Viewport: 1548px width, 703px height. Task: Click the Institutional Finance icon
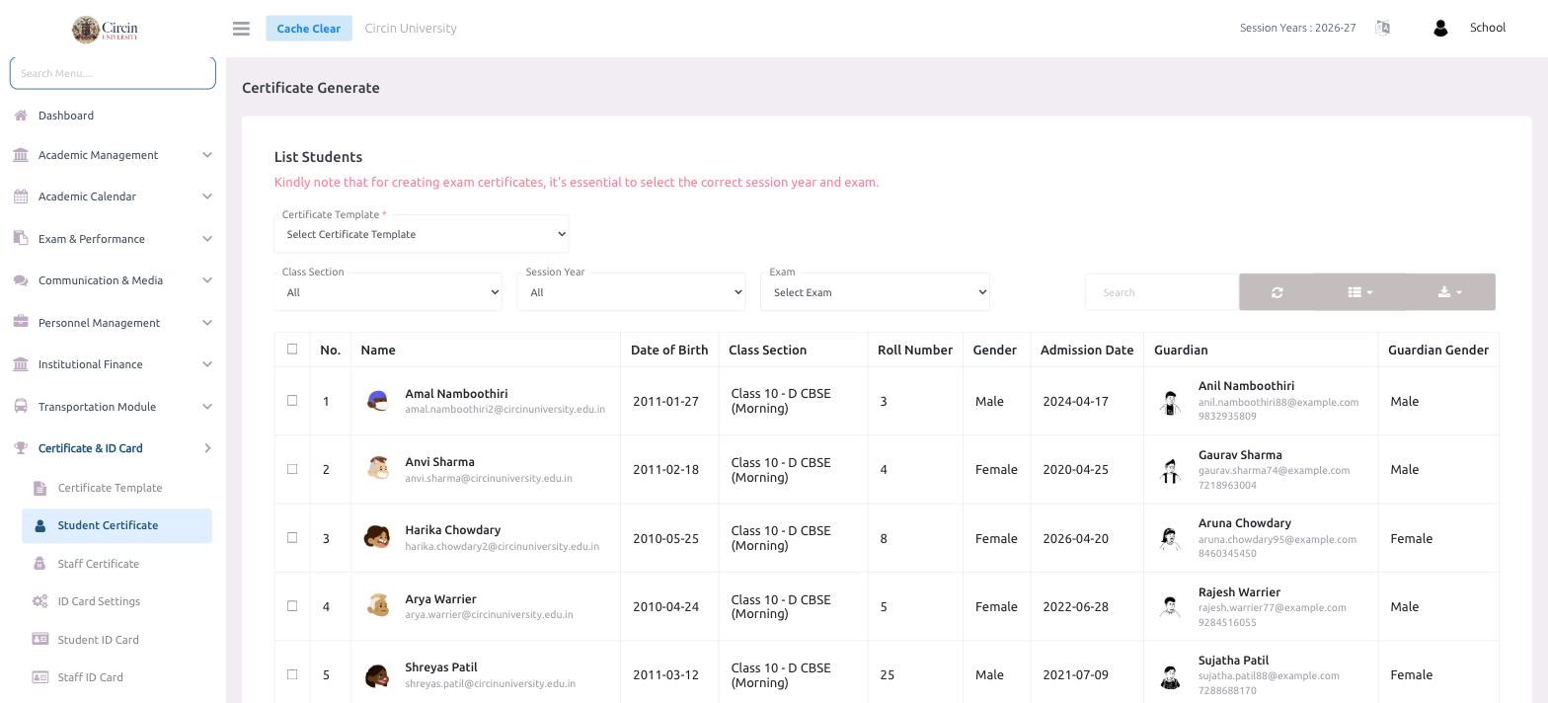click(x=21, y=364)
